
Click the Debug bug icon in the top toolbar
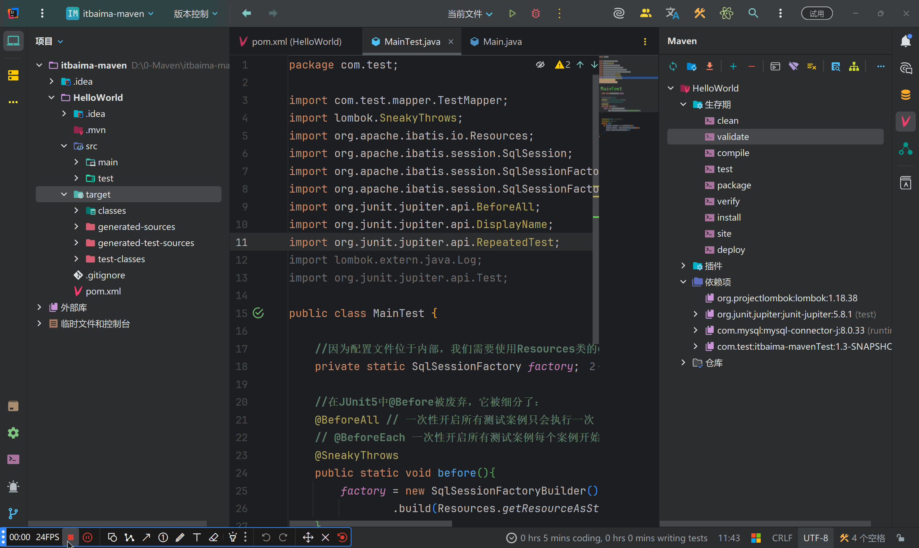pyautogui.click(x=536, y=14)
